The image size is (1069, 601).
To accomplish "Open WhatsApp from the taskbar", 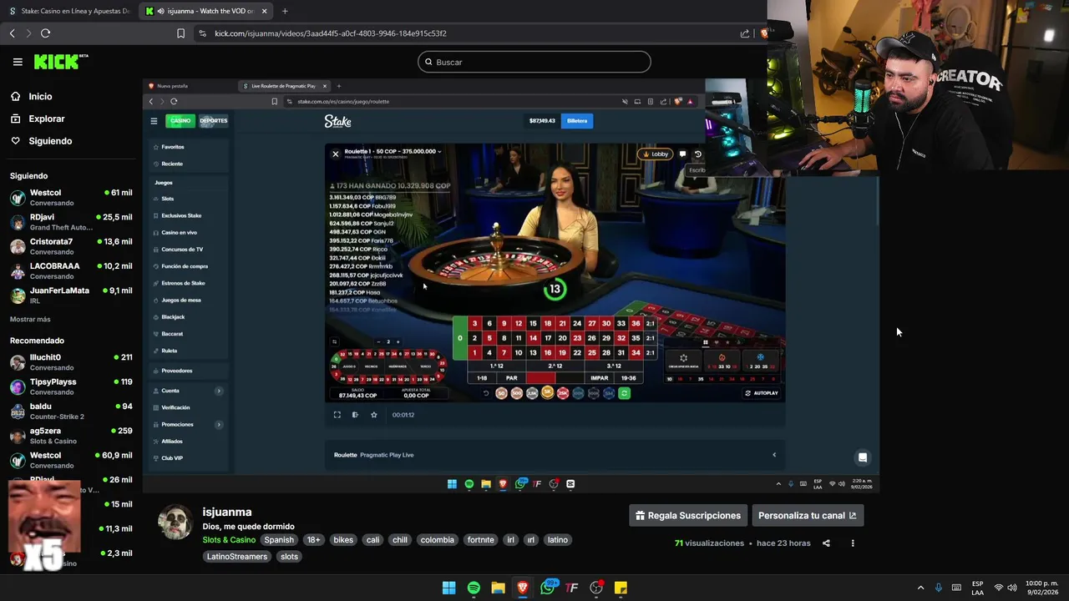I will click(548, 588).
